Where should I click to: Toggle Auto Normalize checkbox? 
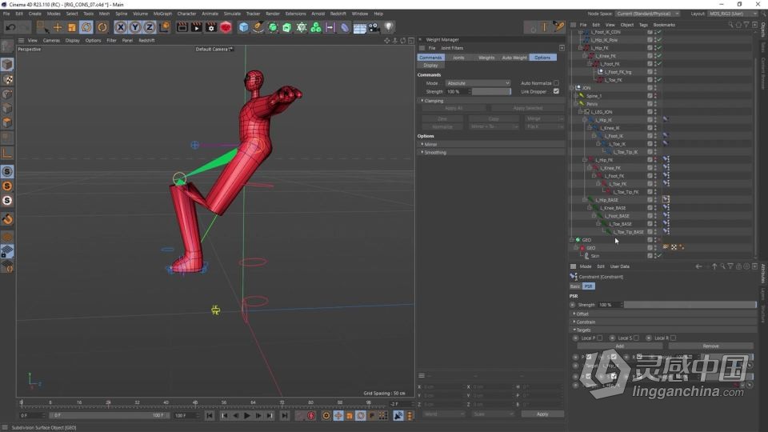[x=557, y=83]
